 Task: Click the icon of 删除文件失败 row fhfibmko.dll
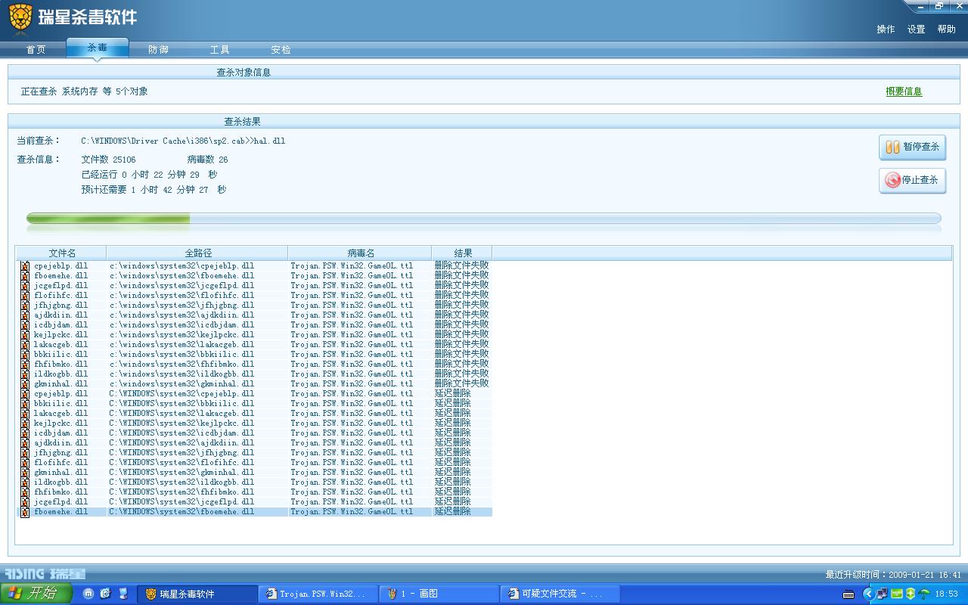tap(25, 365)
